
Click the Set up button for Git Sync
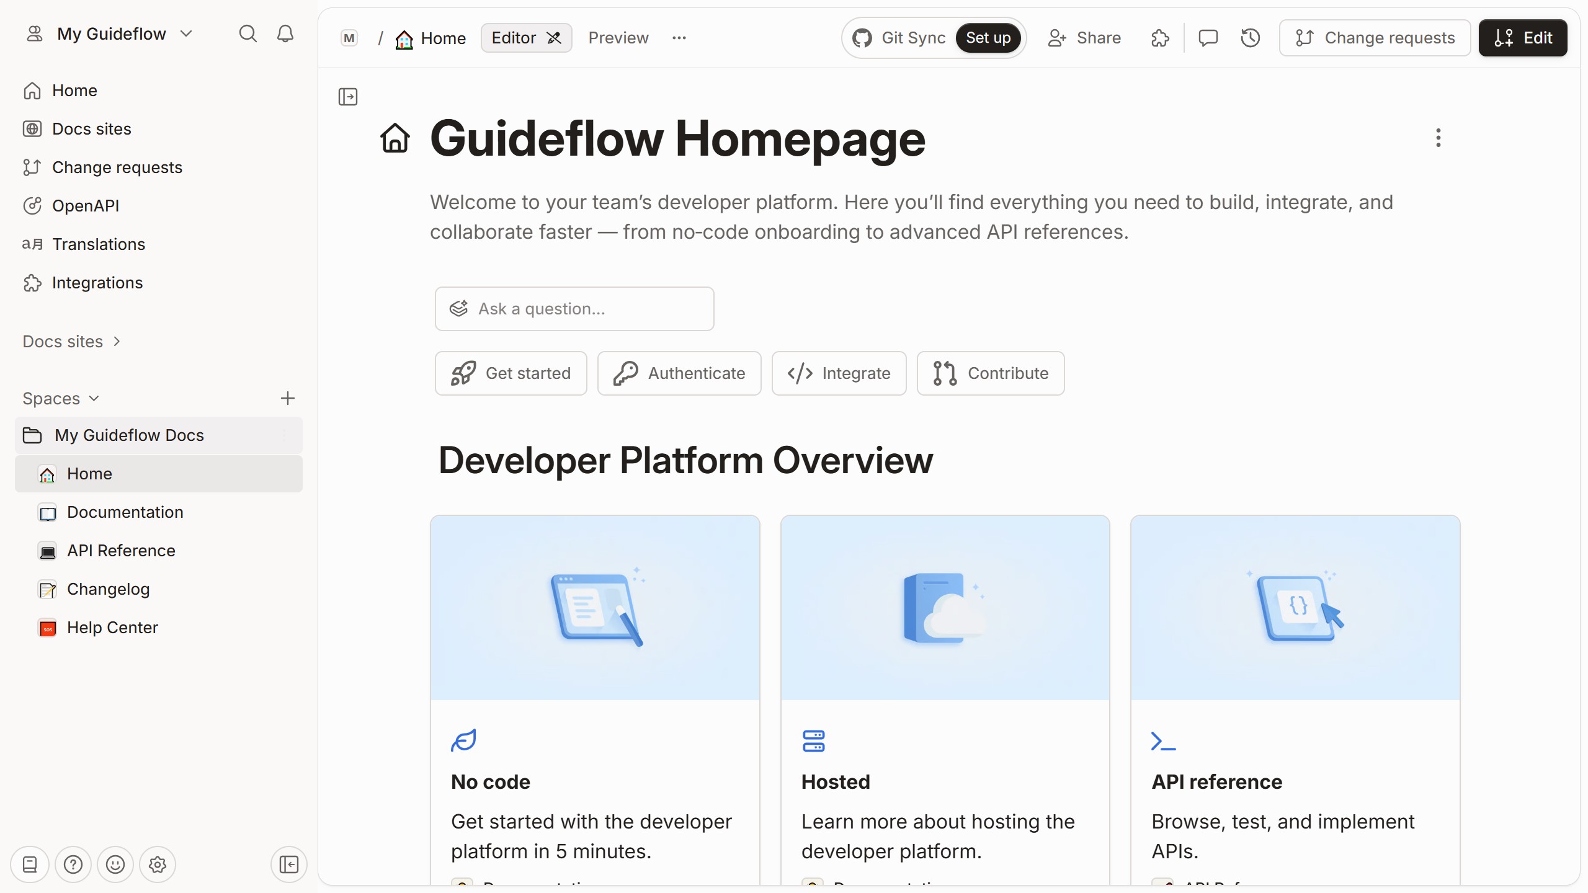coord(988,38)
